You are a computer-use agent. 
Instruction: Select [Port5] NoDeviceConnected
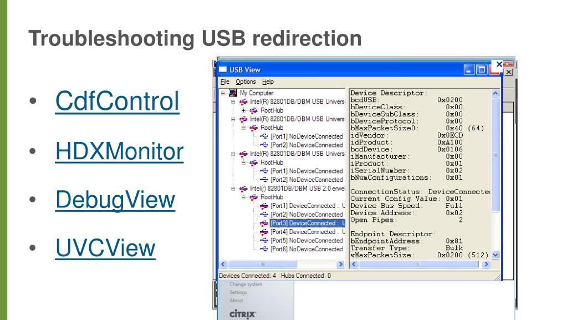307,241
